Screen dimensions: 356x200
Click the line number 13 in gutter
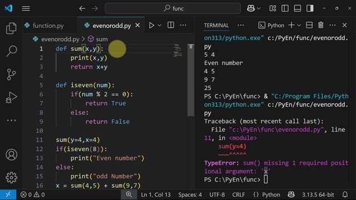click(39, 158)
